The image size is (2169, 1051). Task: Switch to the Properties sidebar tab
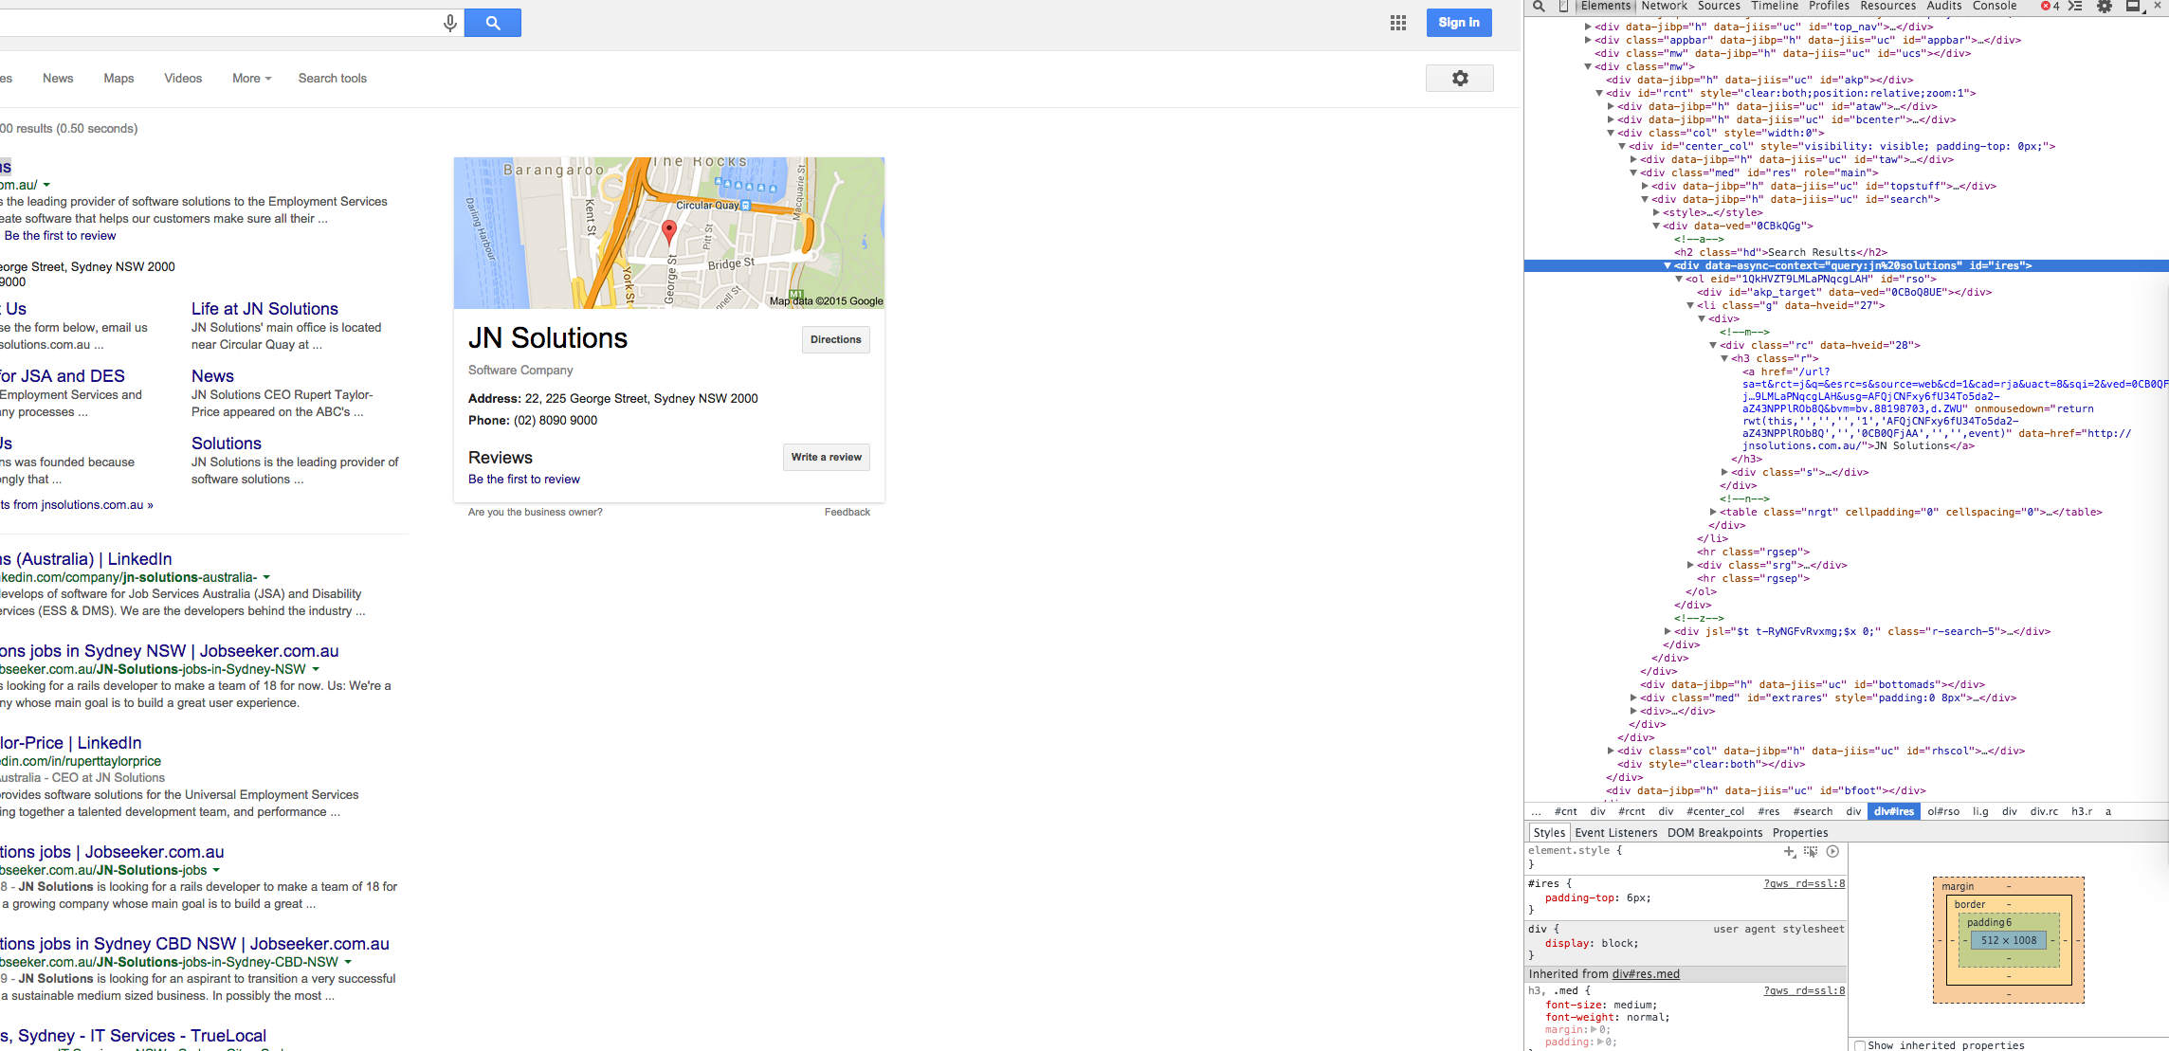pos(1800,833)
